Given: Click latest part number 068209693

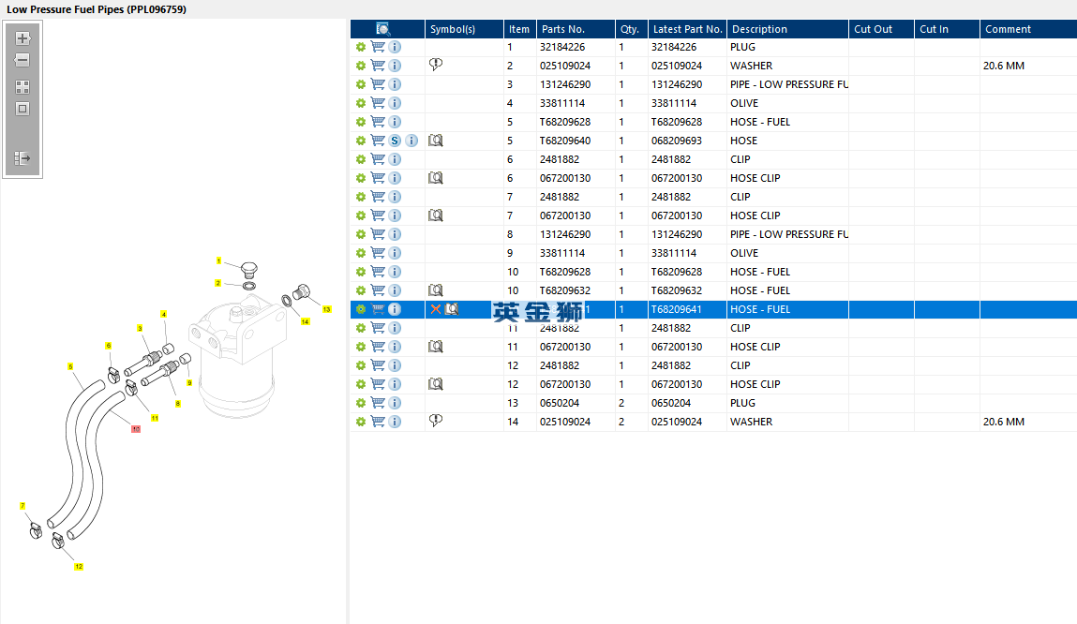Looking at the screenshot, I should [x=677, y=141].
